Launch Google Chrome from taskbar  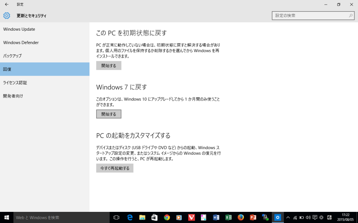(167, 217)
